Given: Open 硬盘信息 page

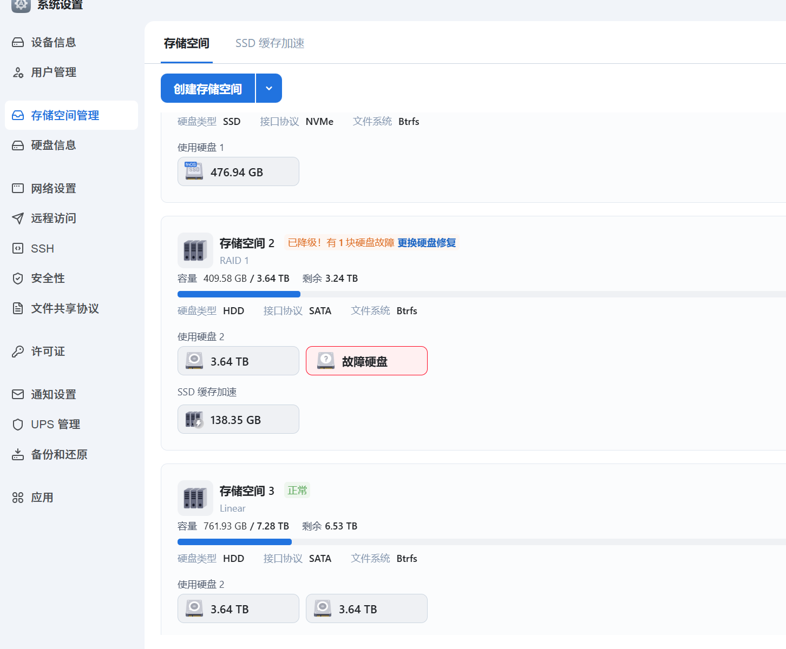Looking at the screenshot, I should click(x=55, y=145).
